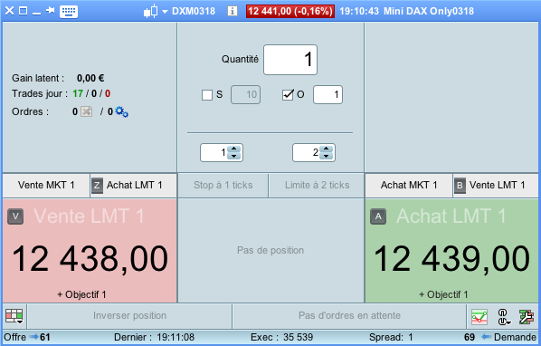Sell at limit 12 438,00 red panel
Screen dimensions: 541x346
click(90, 251)
